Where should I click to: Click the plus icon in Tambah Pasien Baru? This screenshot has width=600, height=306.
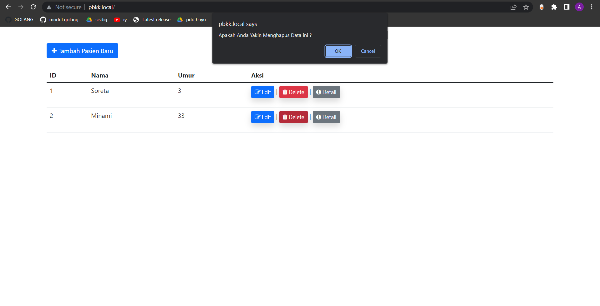(x=54, y=50)
